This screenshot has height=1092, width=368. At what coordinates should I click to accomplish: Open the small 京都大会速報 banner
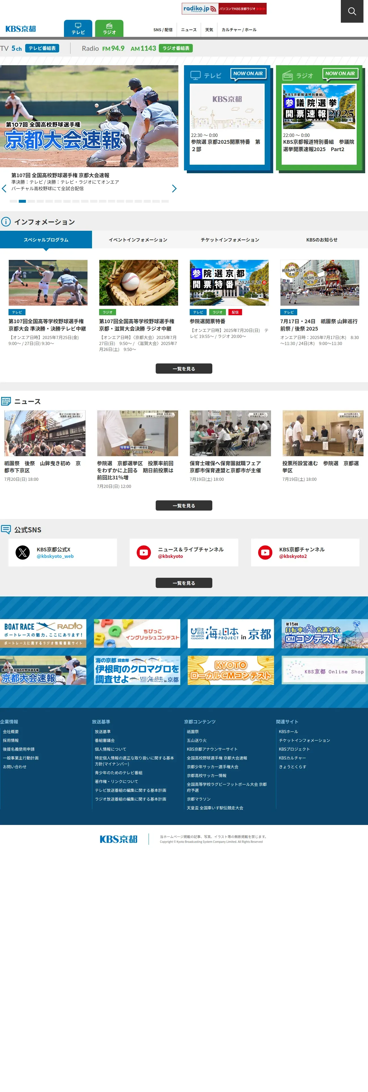[x=43, y=670]
